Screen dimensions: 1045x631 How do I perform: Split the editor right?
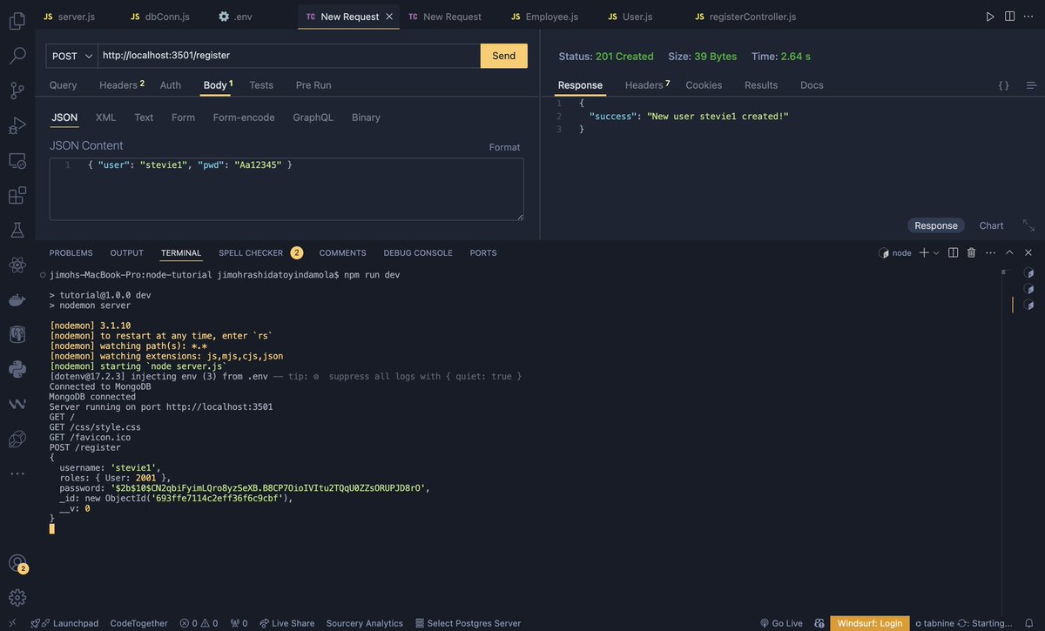coord(1010,17)
